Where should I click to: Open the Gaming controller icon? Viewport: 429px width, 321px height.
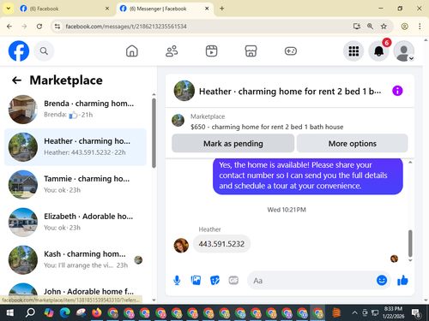click(x=291, y=51)
